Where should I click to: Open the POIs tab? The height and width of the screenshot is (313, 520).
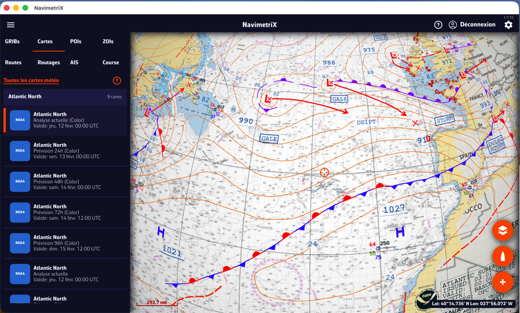point(76,42)
